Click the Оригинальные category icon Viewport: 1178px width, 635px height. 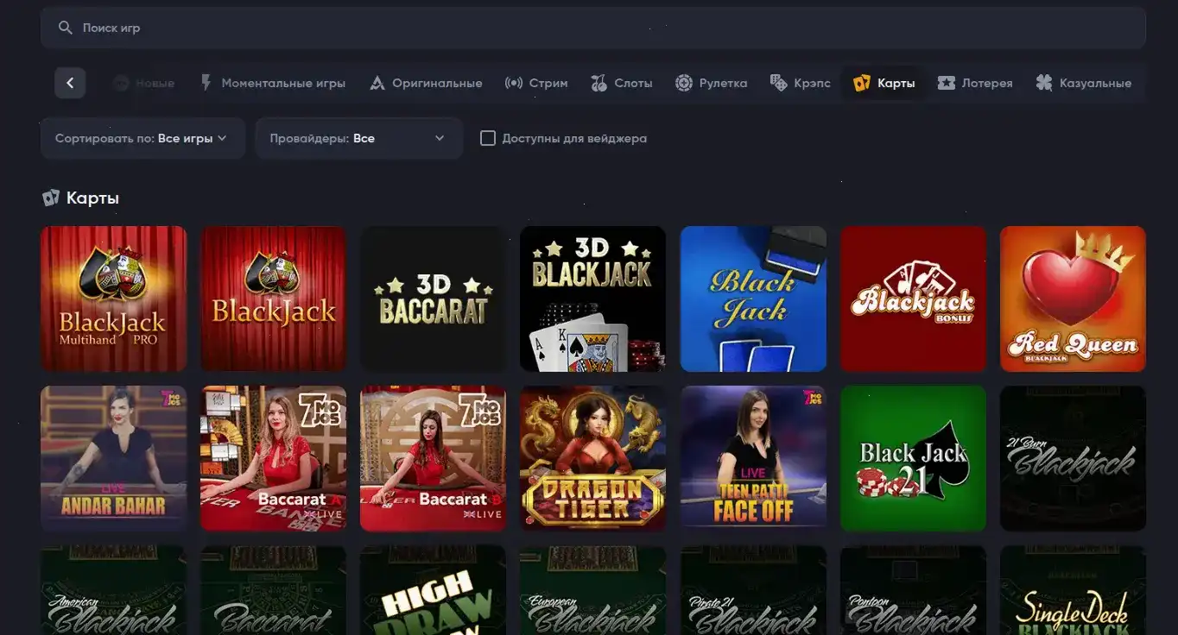point(377,82)
